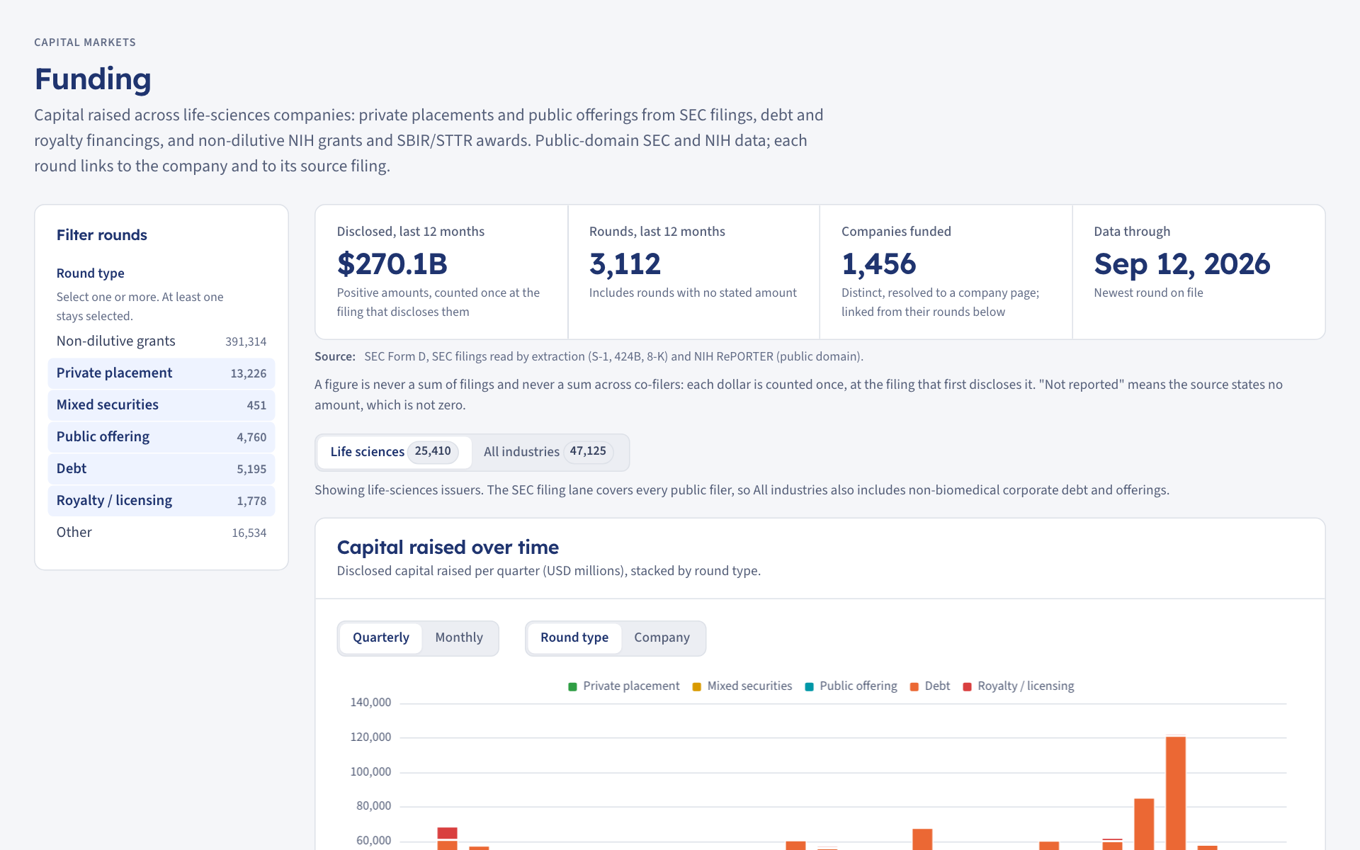Toggle the Royalty / licensing filter
Image resolution: width=1360 pixels, height=850 pixels.
[x=161, y=501]
